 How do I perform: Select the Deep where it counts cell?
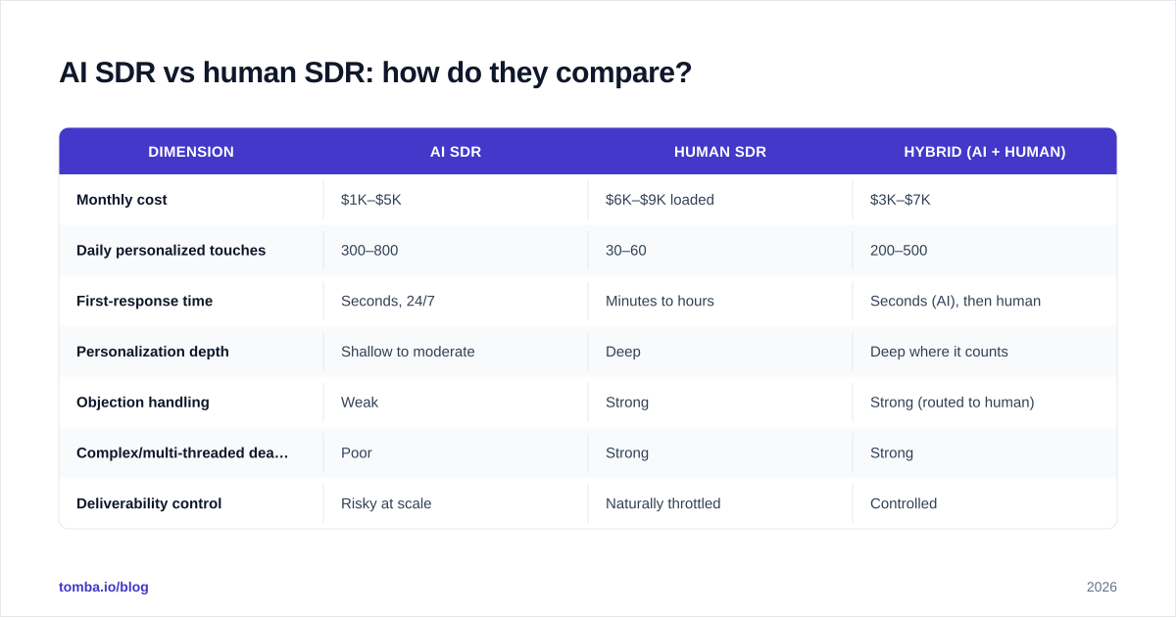pyautogui.click(x=985, y=352)
